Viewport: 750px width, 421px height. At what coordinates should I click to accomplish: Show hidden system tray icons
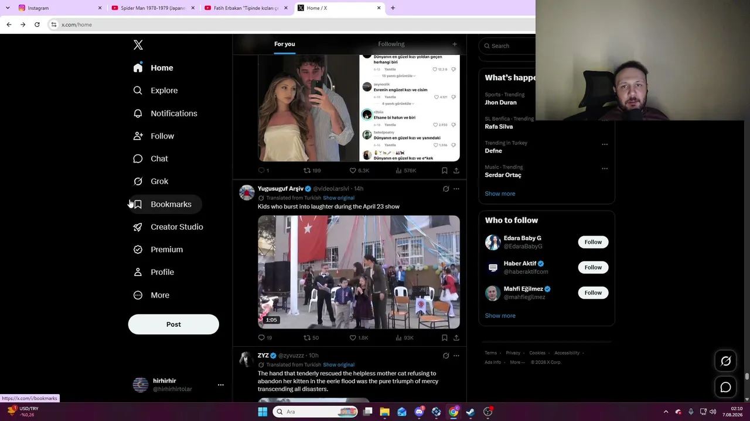pos(666,412)
